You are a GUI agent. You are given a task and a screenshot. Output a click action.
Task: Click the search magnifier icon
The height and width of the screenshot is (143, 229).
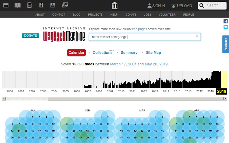pos(202,6)
